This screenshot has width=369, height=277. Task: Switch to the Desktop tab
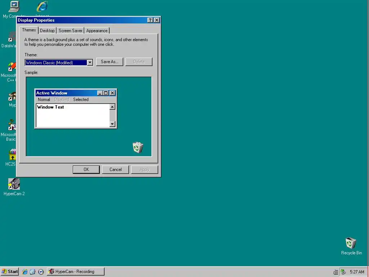point(47,31)
